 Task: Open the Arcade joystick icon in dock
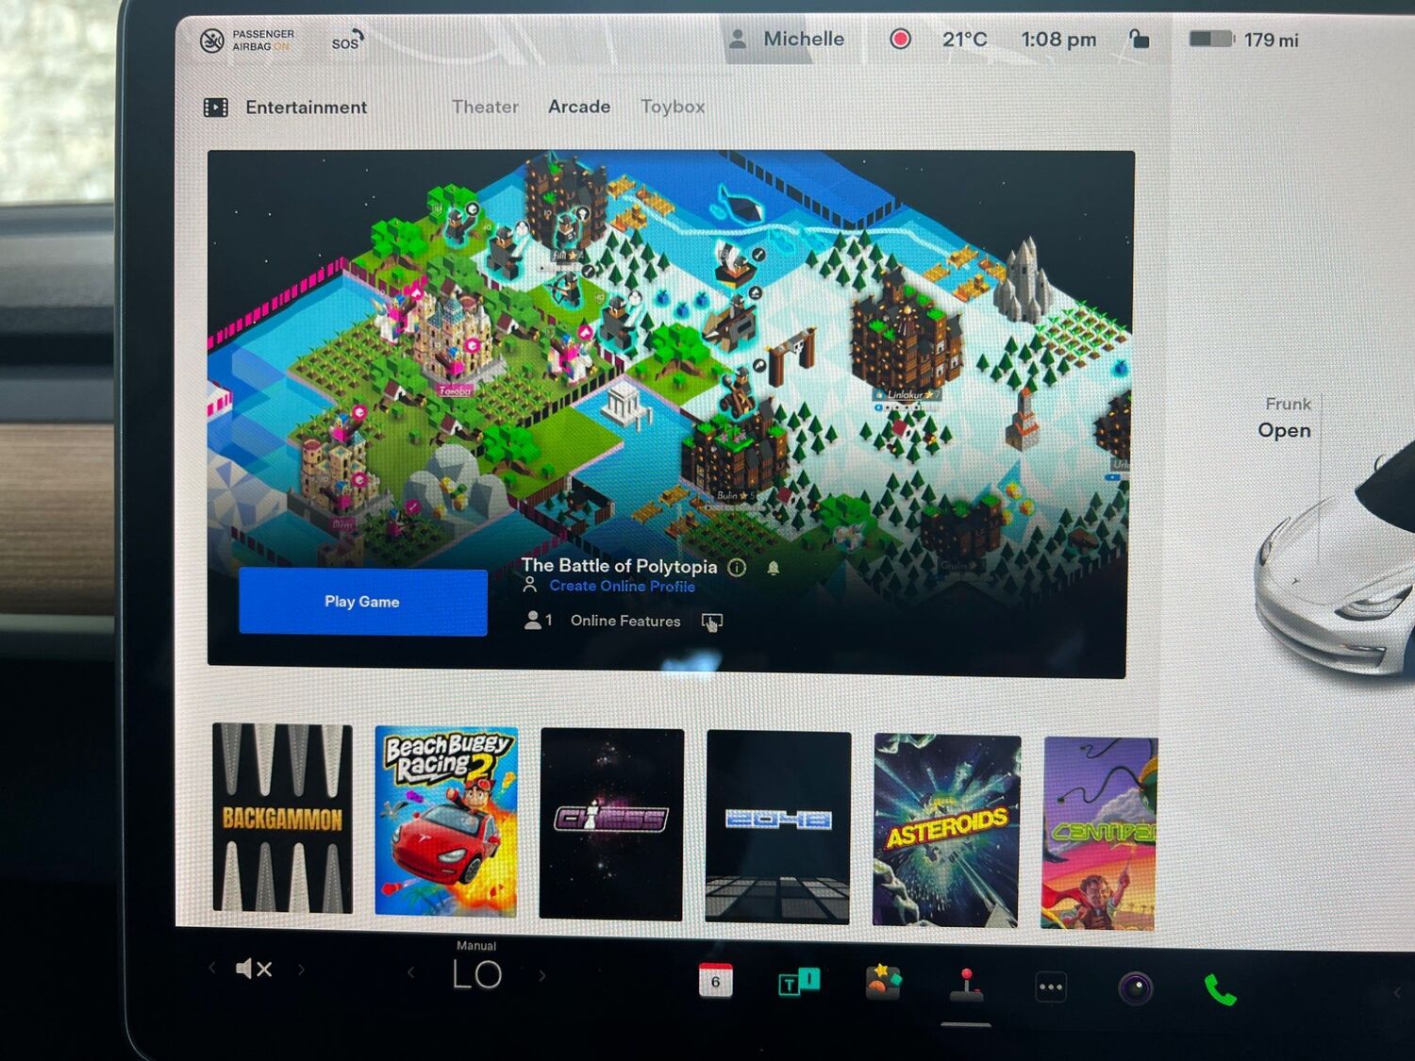pyautogui.click(x=966, y=986)
